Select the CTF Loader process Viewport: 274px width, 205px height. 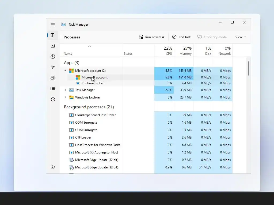point(146,137)
